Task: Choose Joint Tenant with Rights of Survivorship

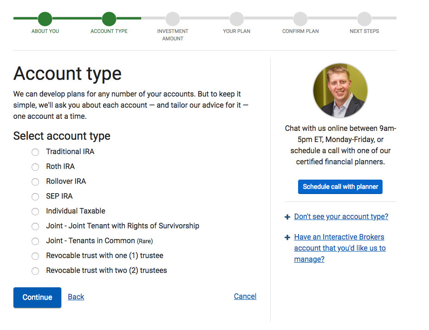Action: point(35,226)
